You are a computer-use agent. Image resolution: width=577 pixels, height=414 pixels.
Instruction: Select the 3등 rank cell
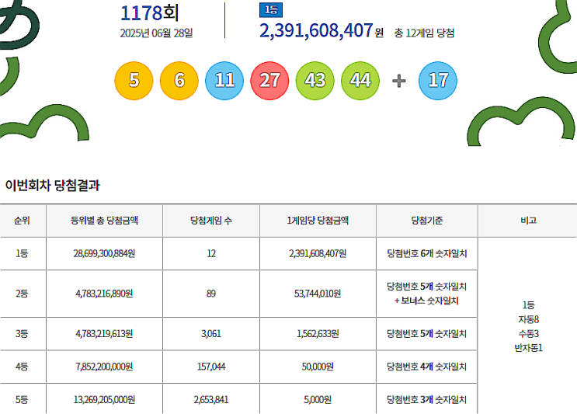click(x=22, y=334)
